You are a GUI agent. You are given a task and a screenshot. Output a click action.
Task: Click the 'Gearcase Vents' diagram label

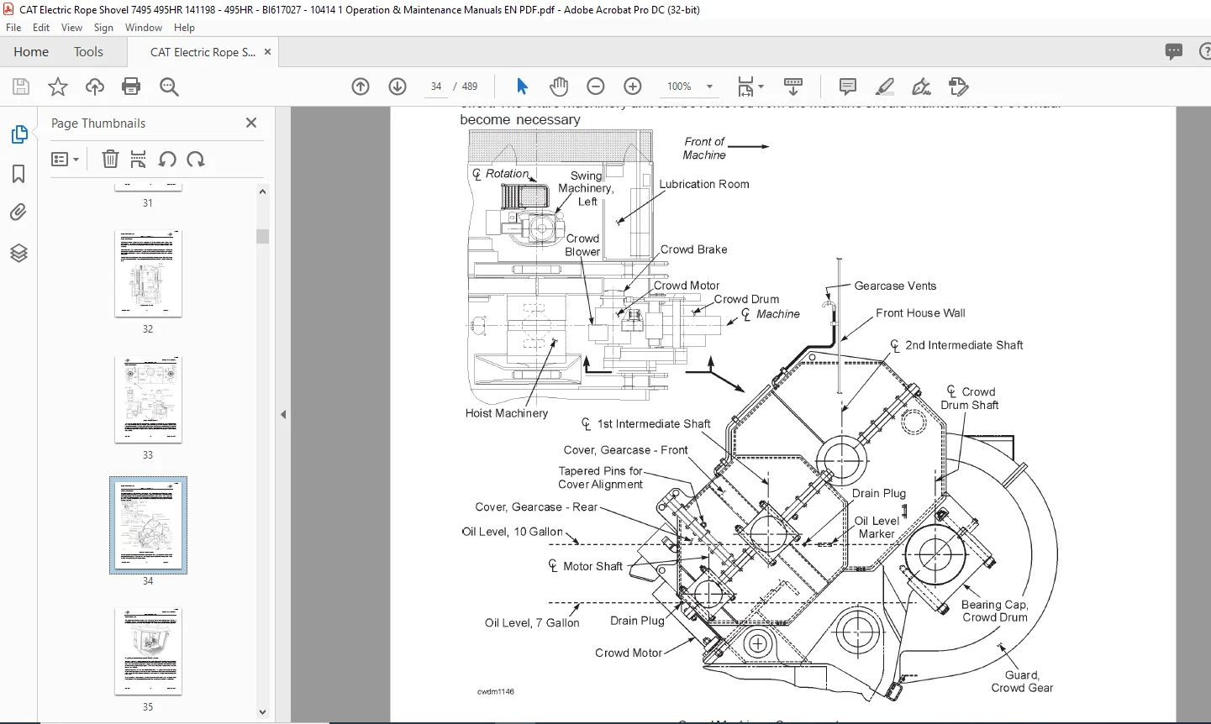(x=895, y=286)
